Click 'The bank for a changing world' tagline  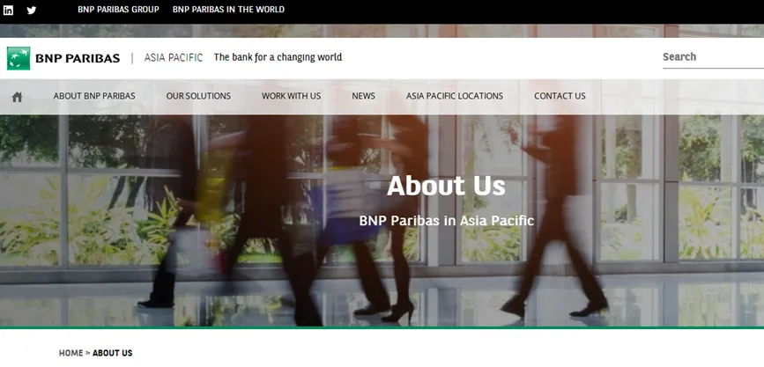[278, 57]
